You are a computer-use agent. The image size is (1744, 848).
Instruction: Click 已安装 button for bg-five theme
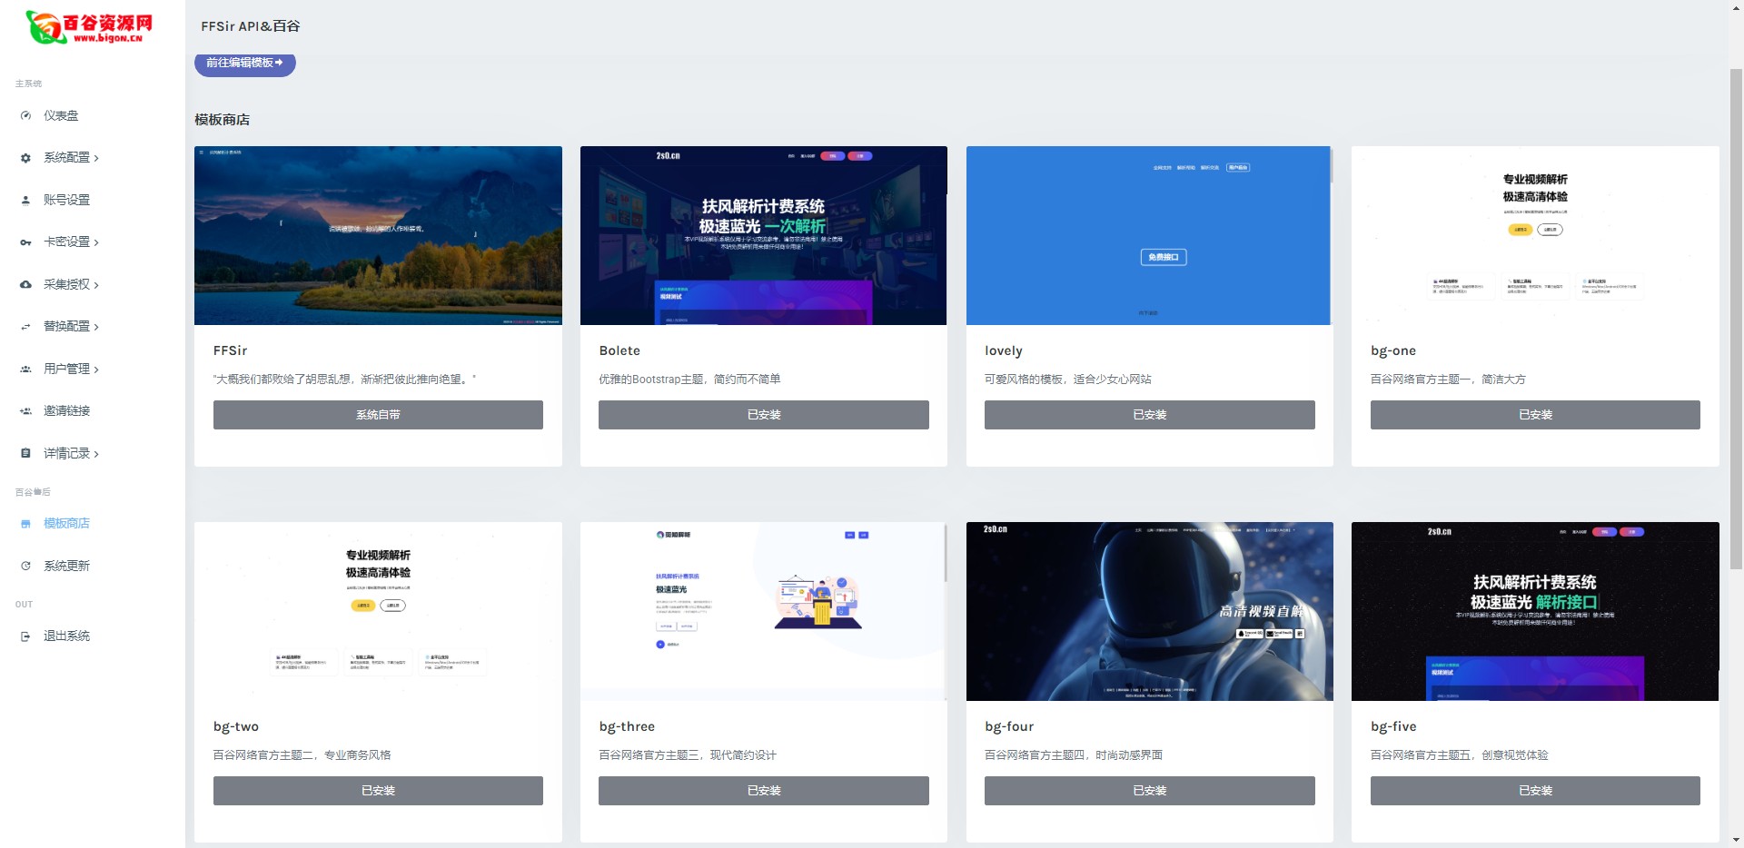click(1533, 790)
